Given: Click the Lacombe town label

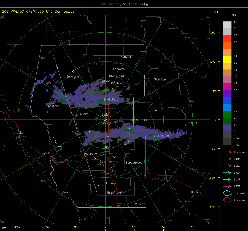Looking at the screenshot, I should coord(119,69).
